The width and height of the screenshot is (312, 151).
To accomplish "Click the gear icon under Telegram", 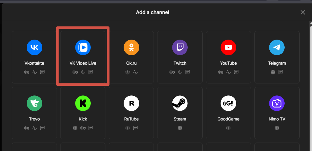I will 273,72.
